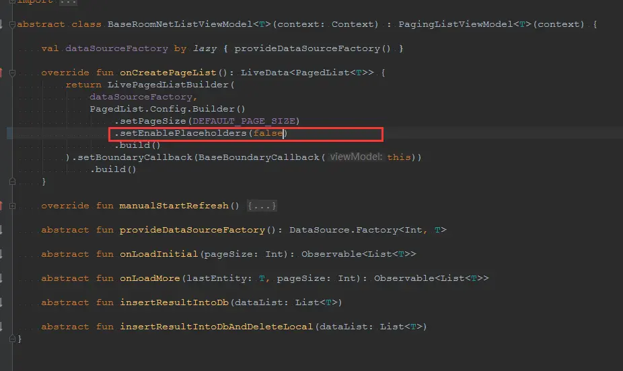The width and height of the screenshot is (623, 371).
Task: Click 'PagedList.Config.Builder()'
Action: pos(168,109)
